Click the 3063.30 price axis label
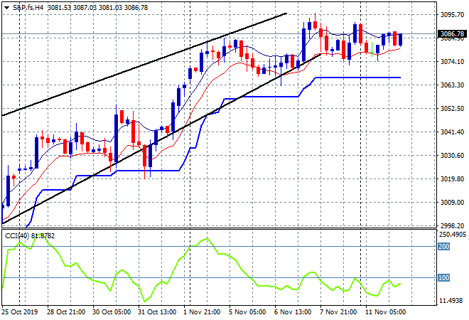The width and height of the screenshot is (469, 320). (x=452, y=85)
